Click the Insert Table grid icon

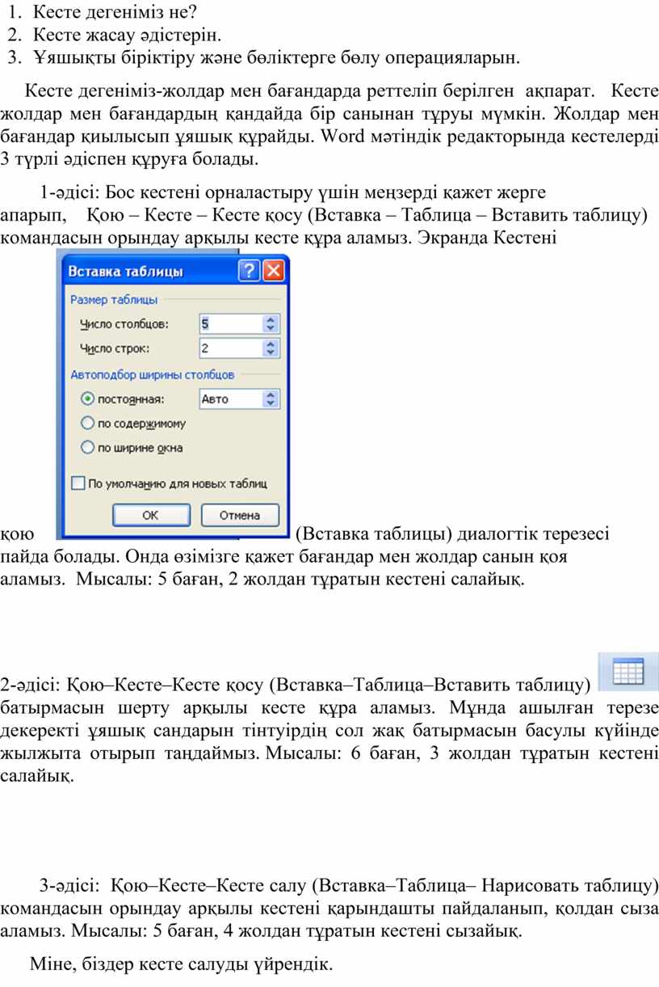click(628, 673)
